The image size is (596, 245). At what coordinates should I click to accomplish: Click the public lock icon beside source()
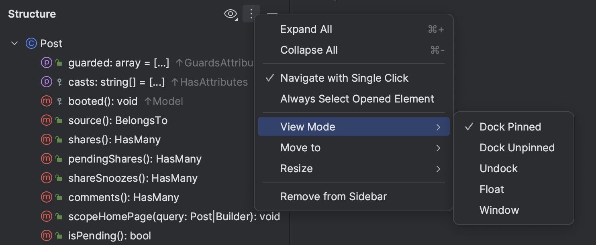coord(59,120)
